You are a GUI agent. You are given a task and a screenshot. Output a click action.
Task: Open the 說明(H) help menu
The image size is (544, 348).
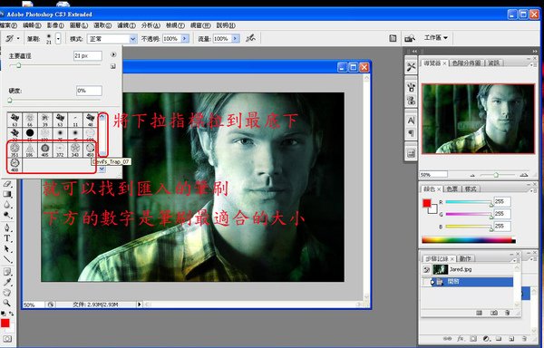pos(226,25)
